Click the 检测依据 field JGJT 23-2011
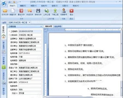 pos(30,53)
